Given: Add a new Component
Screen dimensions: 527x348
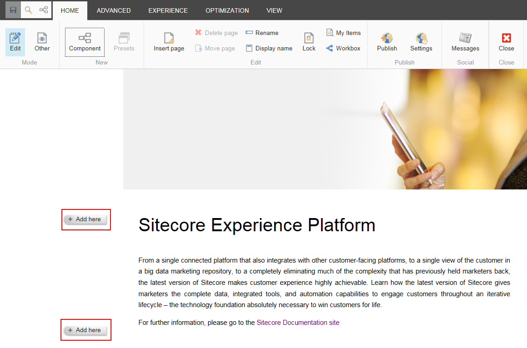Looking at the screenshot, I should coord(85,42).
